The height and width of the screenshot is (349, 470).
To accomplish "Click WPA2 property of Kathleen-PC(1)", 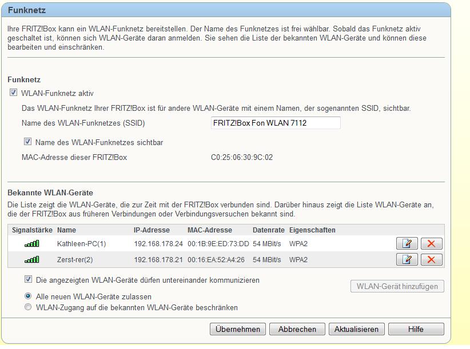I will coord(298,244).
